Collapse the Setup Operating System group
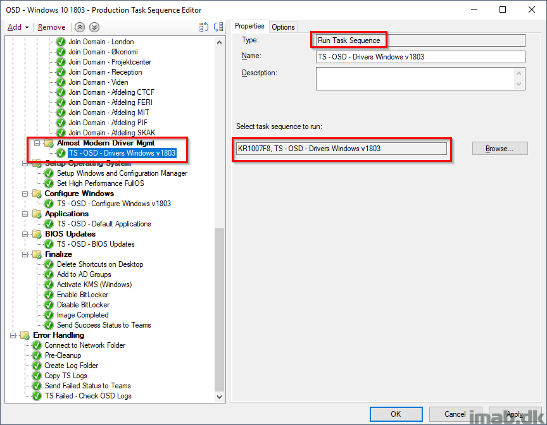Image resolution: width=547 pixels, height=425 pixels. [x=25, y=163]
